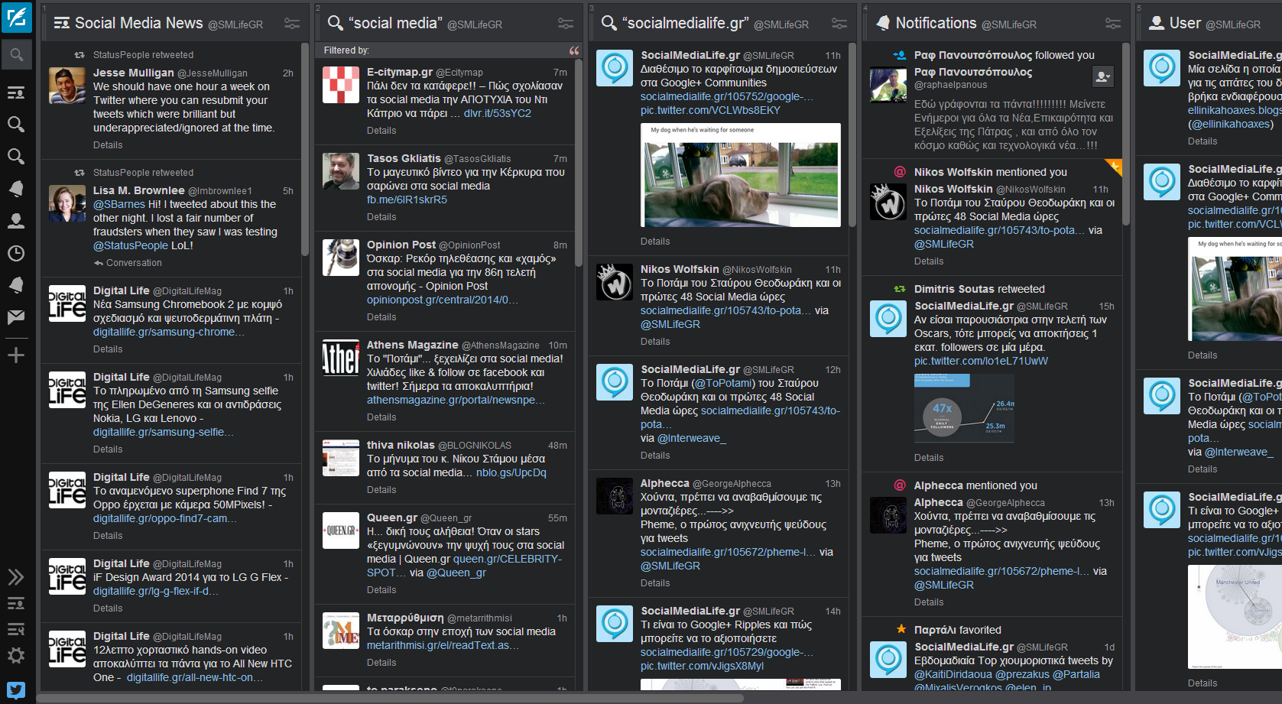1282x704 pixels.
Task: Open fb.me/6lR1skrR5 link
Action: (407, 200)
